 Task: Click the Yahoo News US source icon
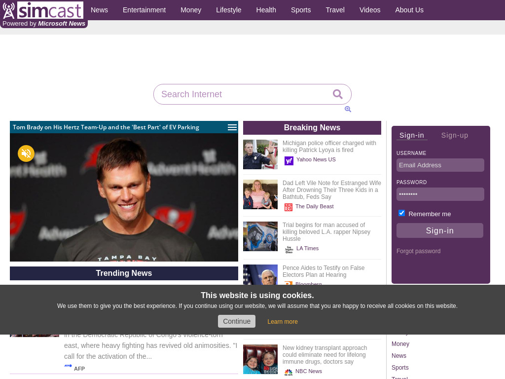(x=289, y=160)
